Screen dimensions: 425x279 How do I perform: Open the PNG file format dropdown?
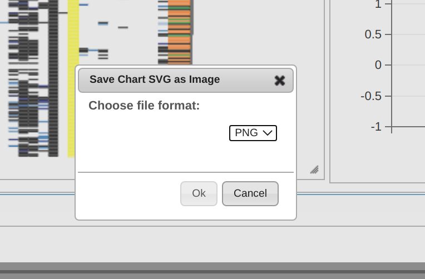point(253,133)
